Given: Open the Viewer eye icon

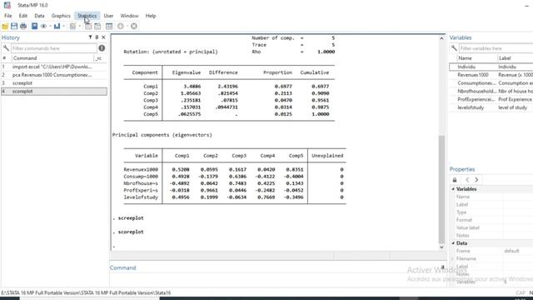Looking at the screenshot, I should click(43, 26).
